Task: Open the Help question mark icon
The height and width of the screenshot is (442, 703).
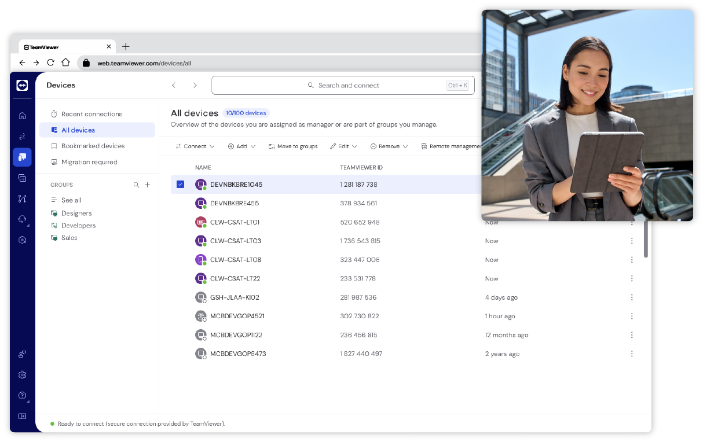Action: pos(22,396)
